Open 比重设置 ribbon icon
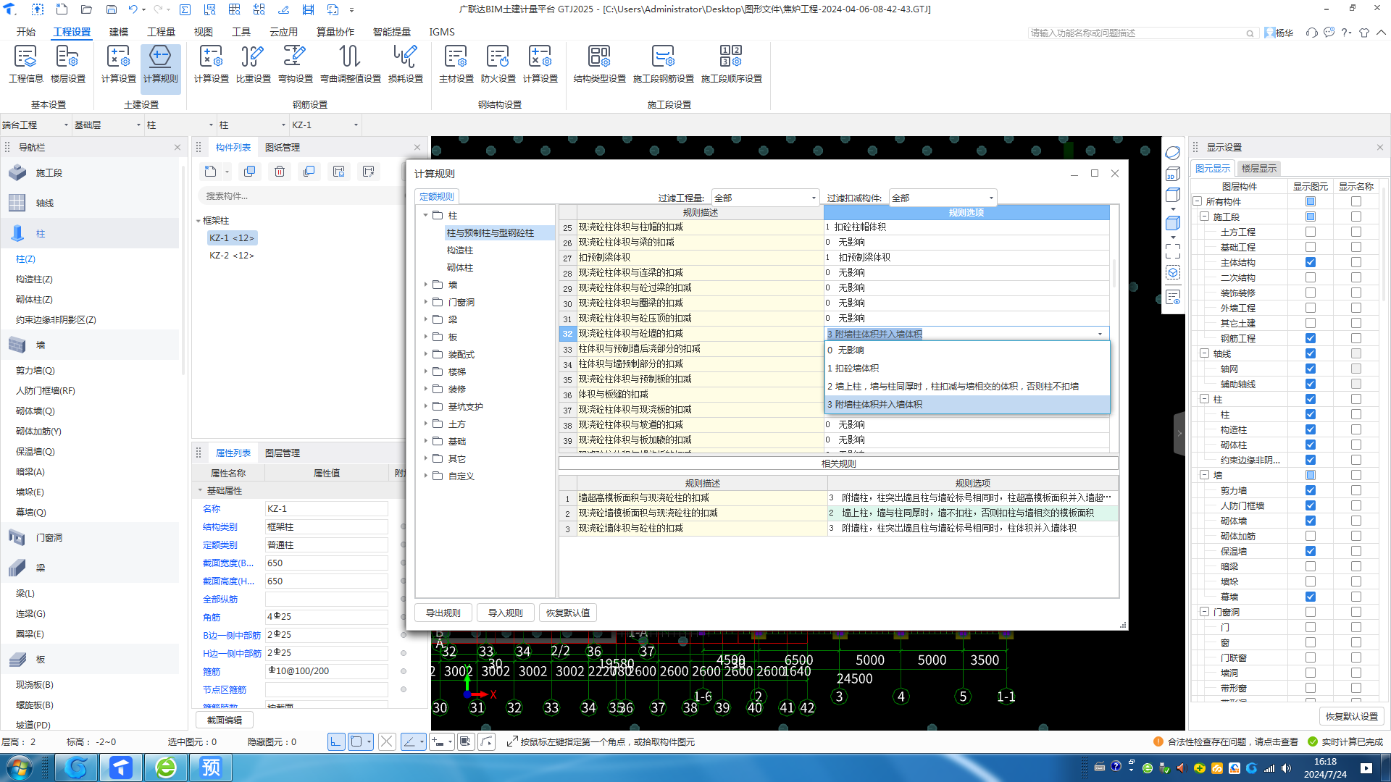 pos(253,64)
